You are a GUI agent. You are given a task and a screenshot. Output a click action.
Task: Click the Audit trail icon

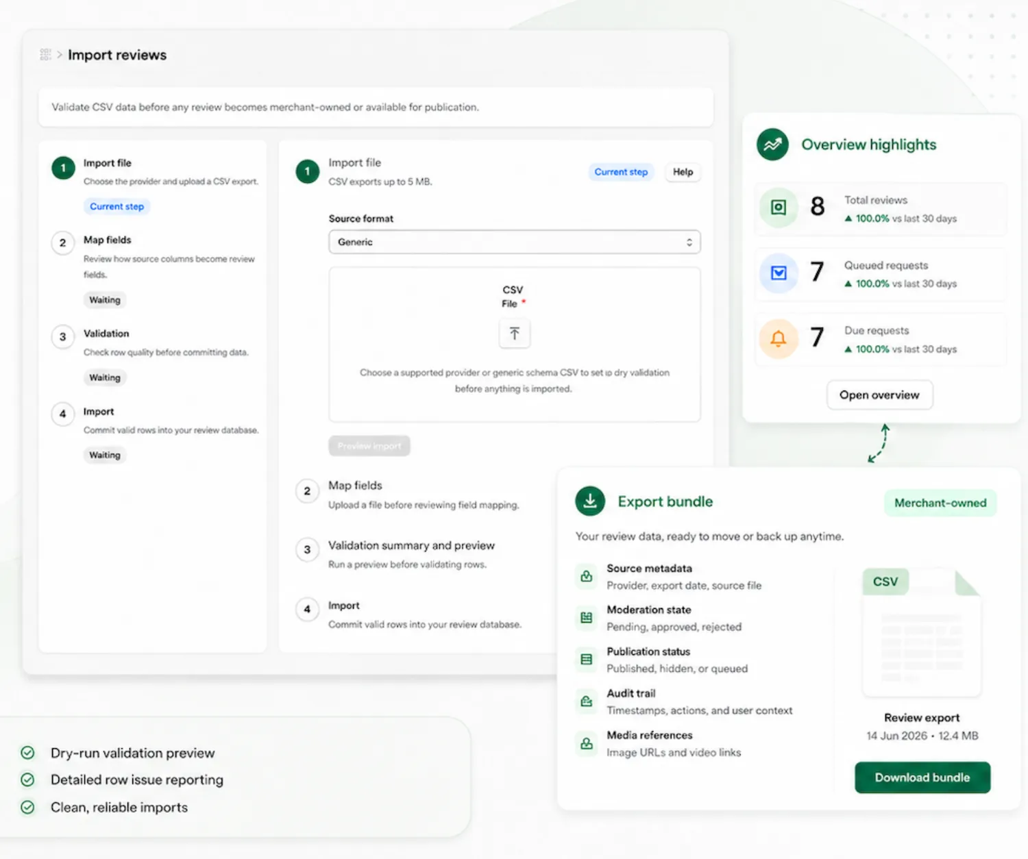point(587,701)
